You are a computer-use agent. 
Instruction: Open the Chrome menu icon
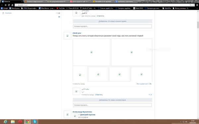tap(197, 5)
